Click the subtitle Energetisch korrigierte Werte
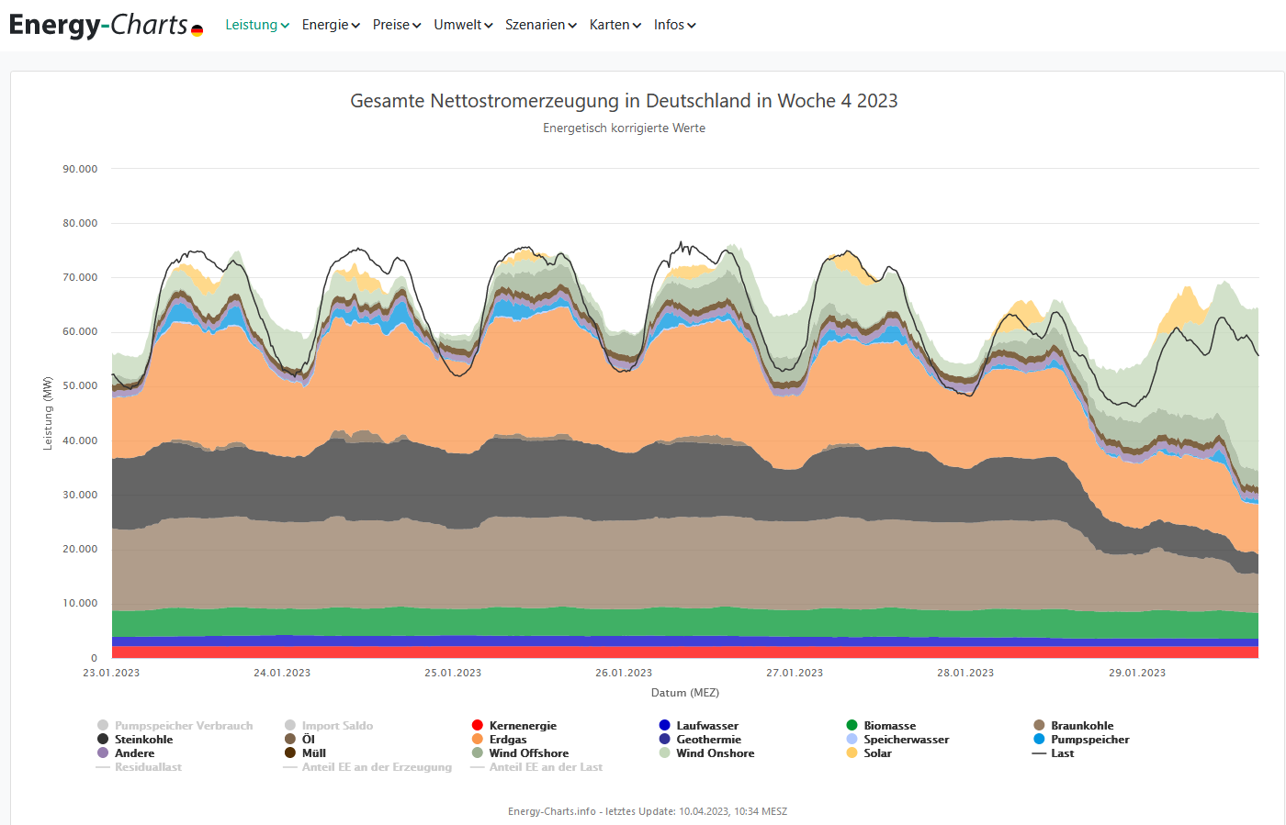Image resolution: width=1286 pixels, height=825 pixels. tap(624, 128)
